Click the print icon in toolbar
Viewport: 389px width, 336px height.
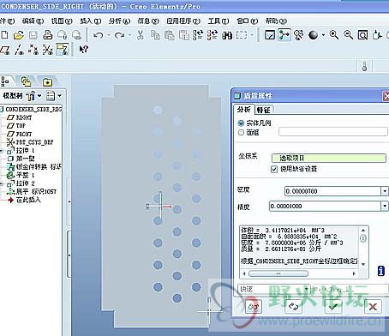[47, 35]
